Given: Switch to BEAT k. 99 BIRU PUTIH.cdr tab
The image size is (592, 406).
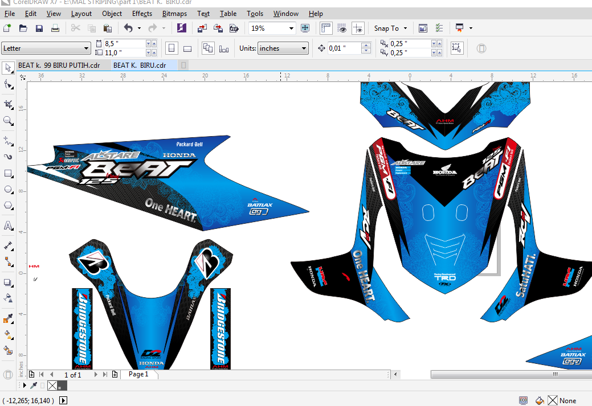Looking at the screenshot, I should click(59, 65).
